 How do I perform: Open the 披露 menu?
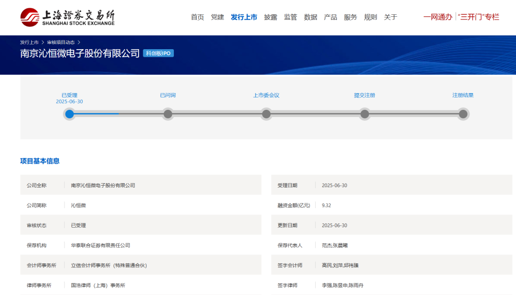(x=270, y=17)
